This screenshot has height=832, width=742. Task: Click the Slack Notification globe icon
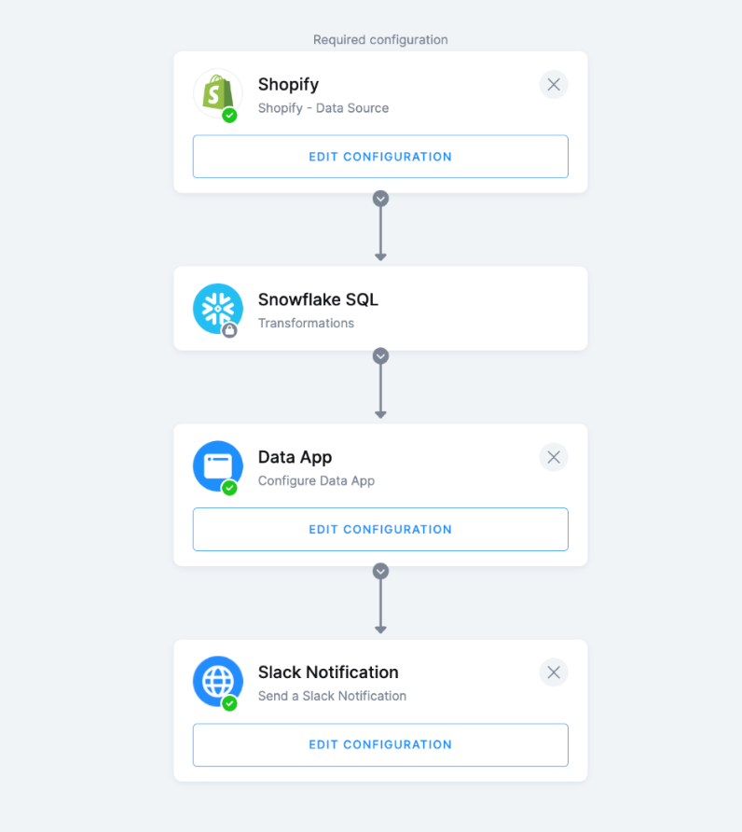217,680
